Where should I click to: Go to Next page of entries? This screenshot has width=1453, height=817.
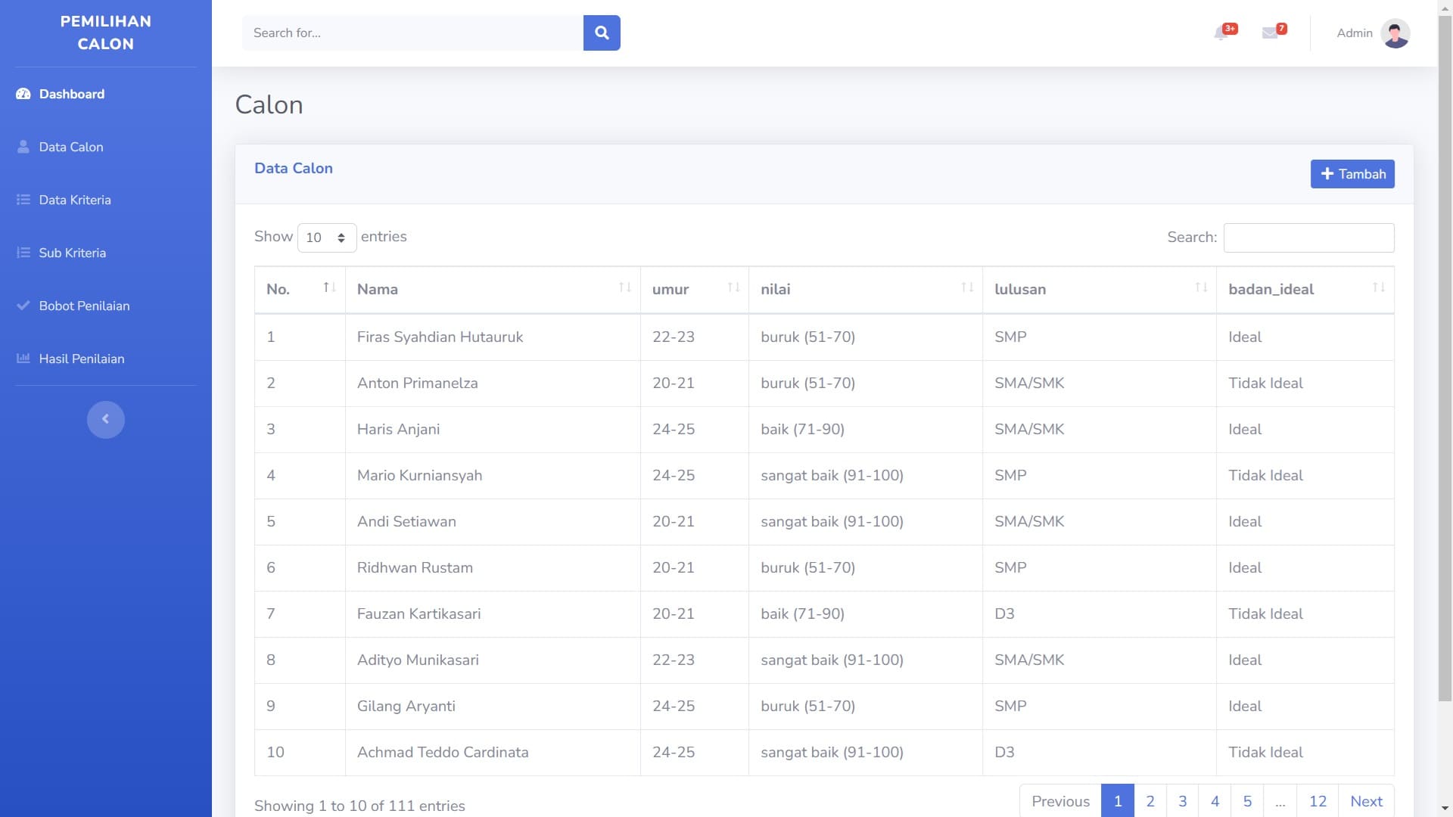tap(1365, 801)
